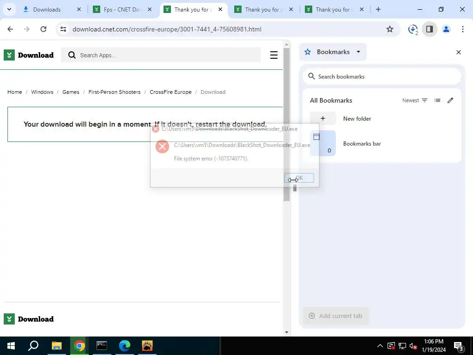Open Chrome downloads indicator
Image resolution: width=473 pixels, height=355 pixels.
click(413, 29)
